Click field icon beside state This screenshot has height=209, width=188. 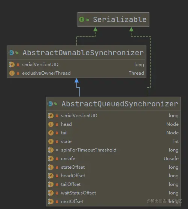(51, 141)
